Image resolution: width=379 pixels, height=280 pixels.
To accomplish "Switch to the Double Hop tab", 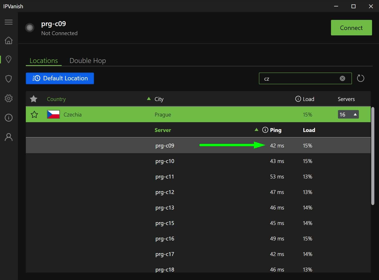I will [88, 61].
